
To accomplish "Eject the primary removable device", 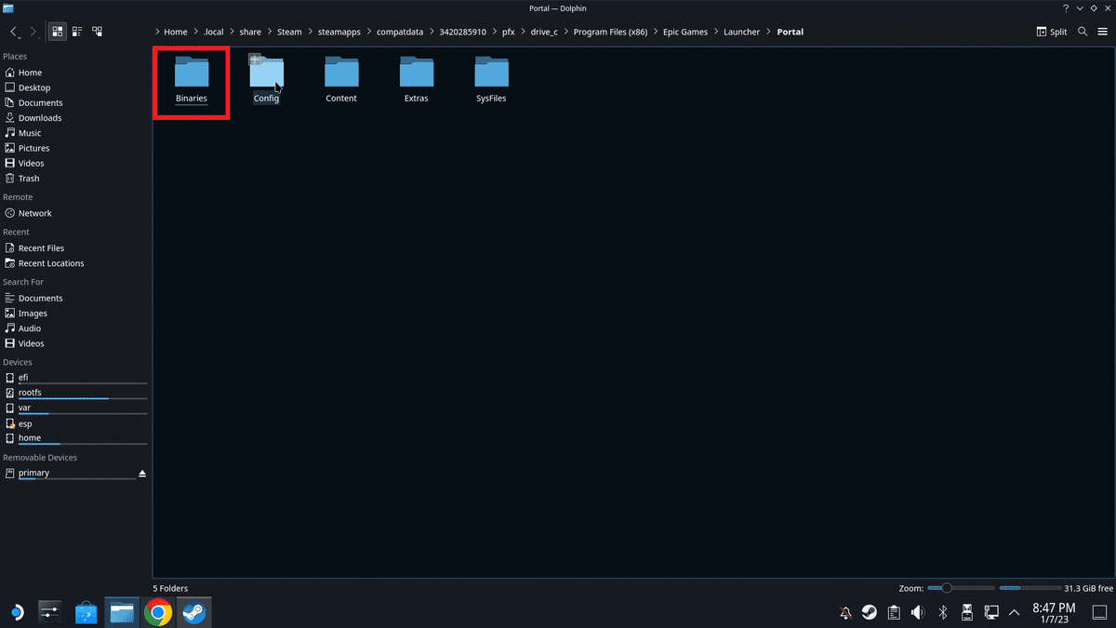I will coord(142,474).
